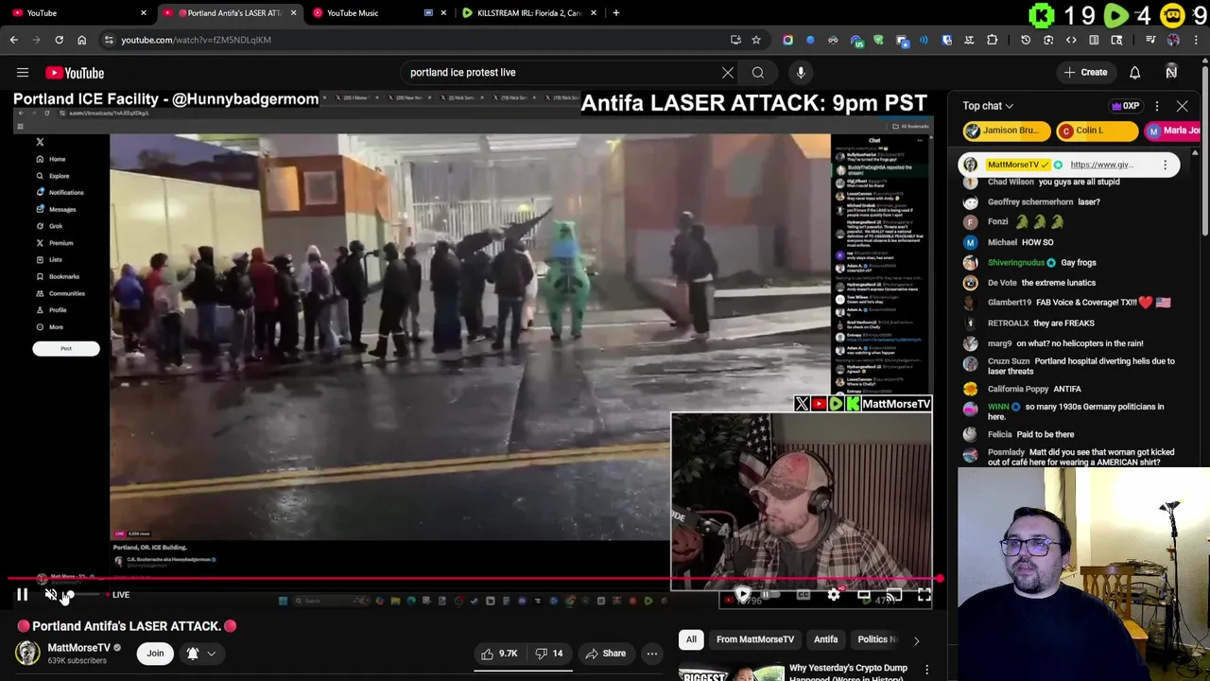Viewport: 1210px width, 681px height.
Task: Run search with the magnifier button
Action: (x=758, y=73)
